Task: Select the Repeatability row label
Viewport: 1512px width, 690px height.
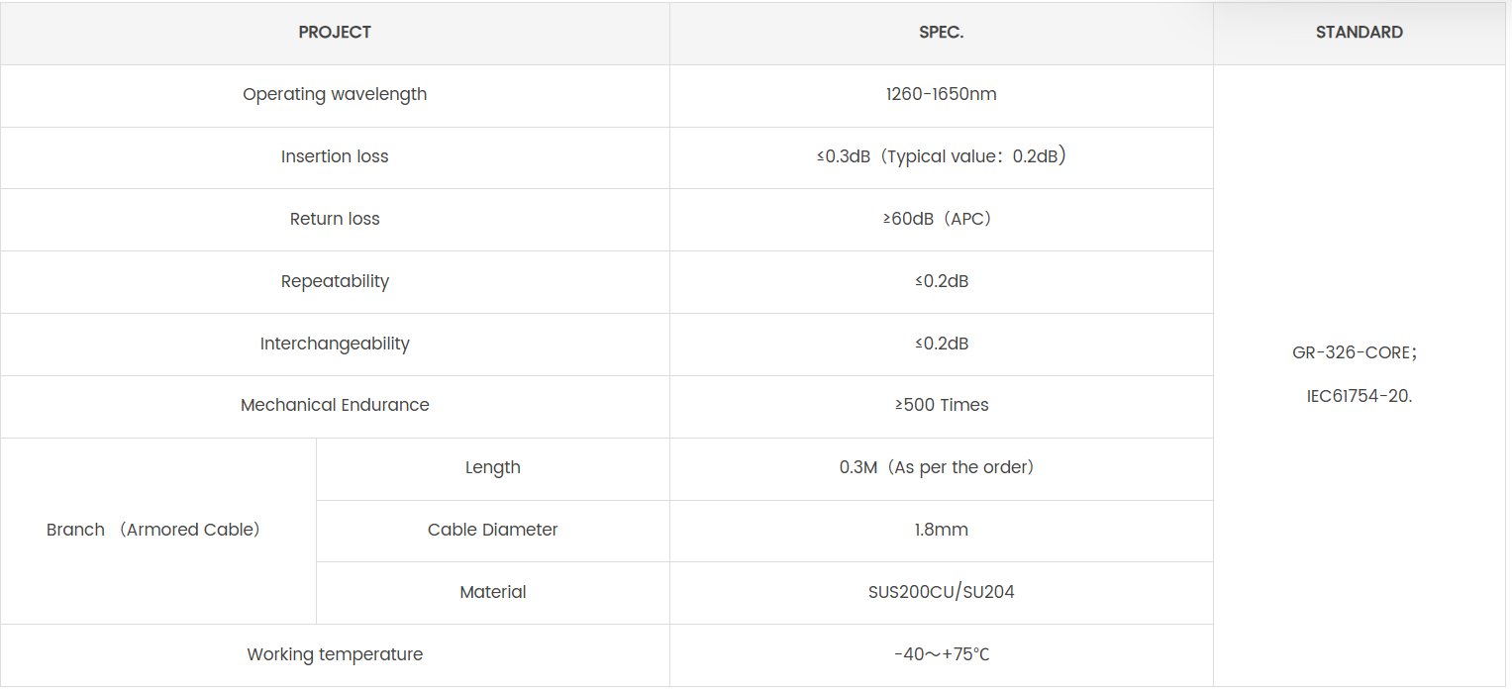Action: point(335,282)
